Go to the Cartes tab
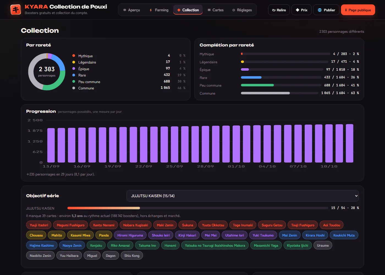Viewport: 385px width, 275px height. (x=215, y=10)
